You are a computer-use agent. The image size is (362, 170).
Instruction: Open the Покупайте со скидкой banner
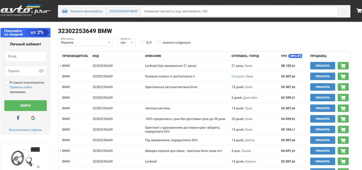pyautogui.click(x=25, y=33)
